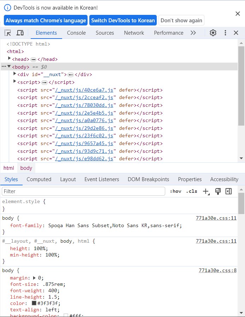Click the new style rule plus icon
This screenshot has width=245, height=317.
tap(206, 191)
